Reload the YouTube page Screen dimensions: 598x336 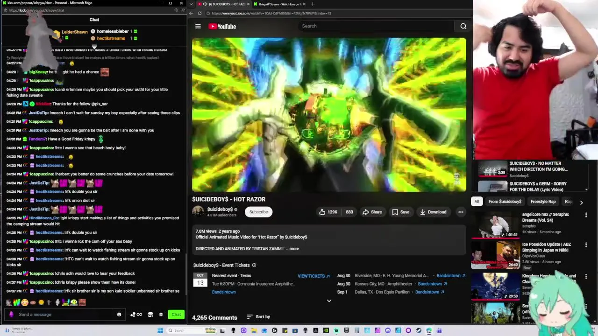point(199,13)
